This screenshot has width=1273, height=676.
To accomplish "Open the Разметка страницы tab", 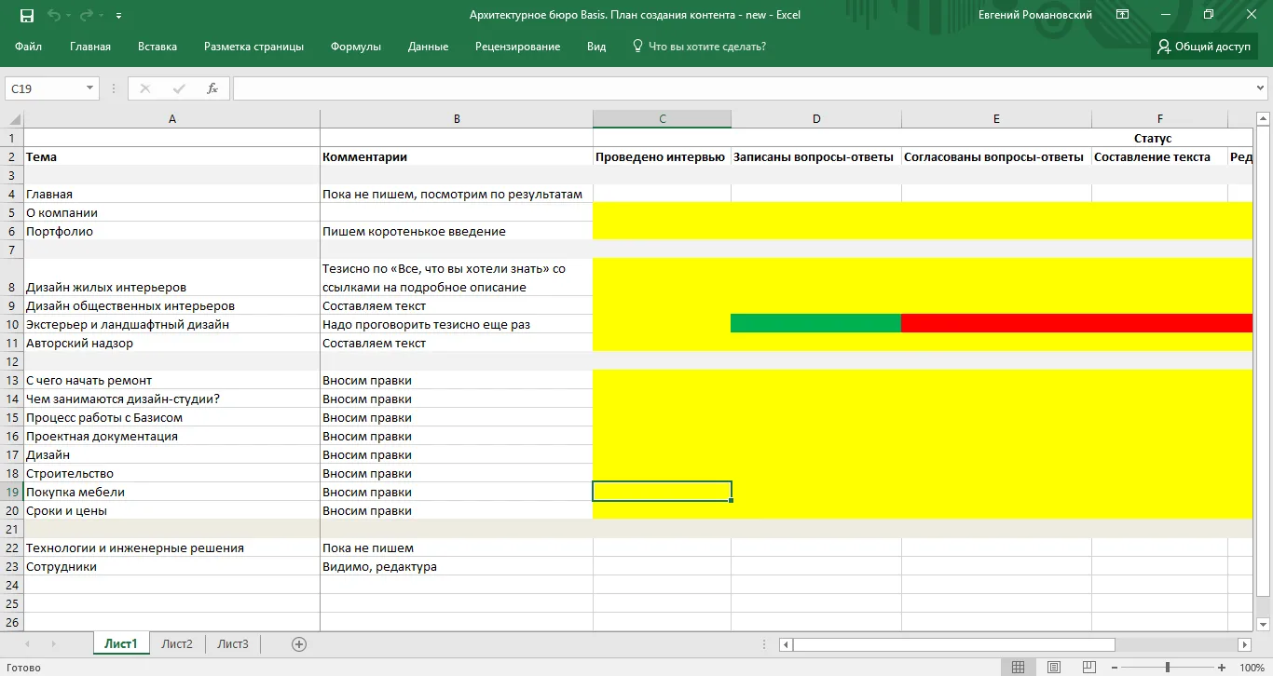I will (x=253, y=47).
